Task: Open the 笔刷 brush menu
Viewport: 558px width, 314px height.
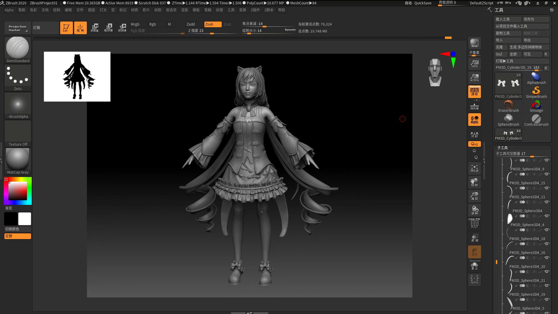Action: tap(21, 10)
